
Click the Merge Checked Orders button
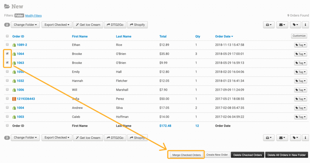[x=186, y=155]
